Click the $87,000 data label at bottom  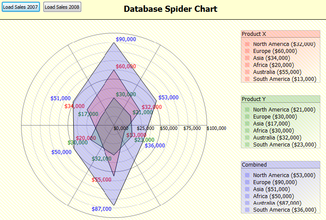pos(102,209)
